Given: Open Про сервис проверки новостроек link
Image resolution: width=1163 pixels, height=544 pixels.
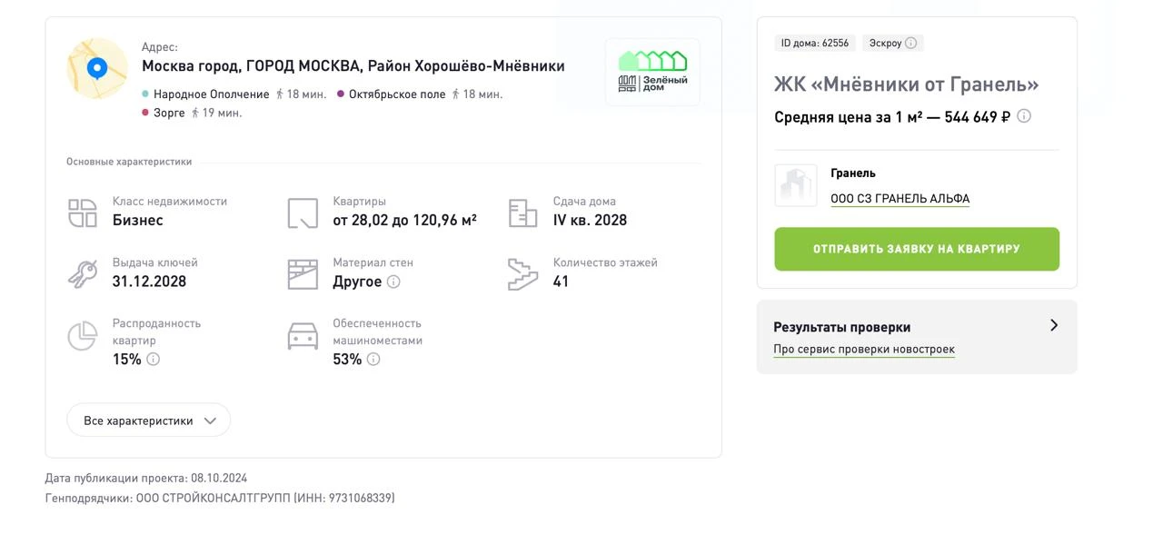Looking at the screenshot, I should point(864,350).
